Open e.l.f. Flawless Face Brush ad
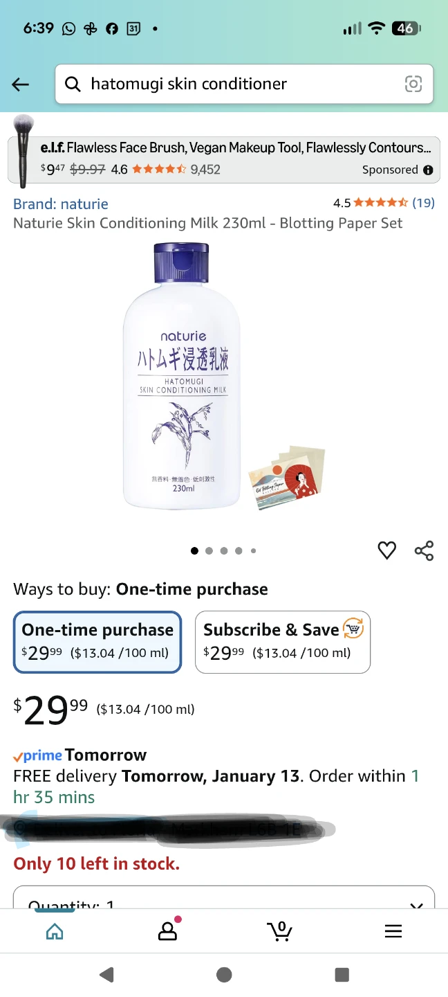 221,159
